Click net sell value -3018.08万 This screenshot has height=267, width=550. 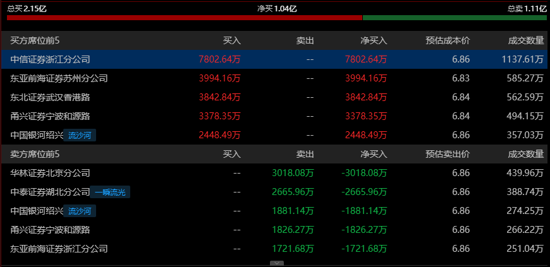pyautogui.click(x=364, y=173)
